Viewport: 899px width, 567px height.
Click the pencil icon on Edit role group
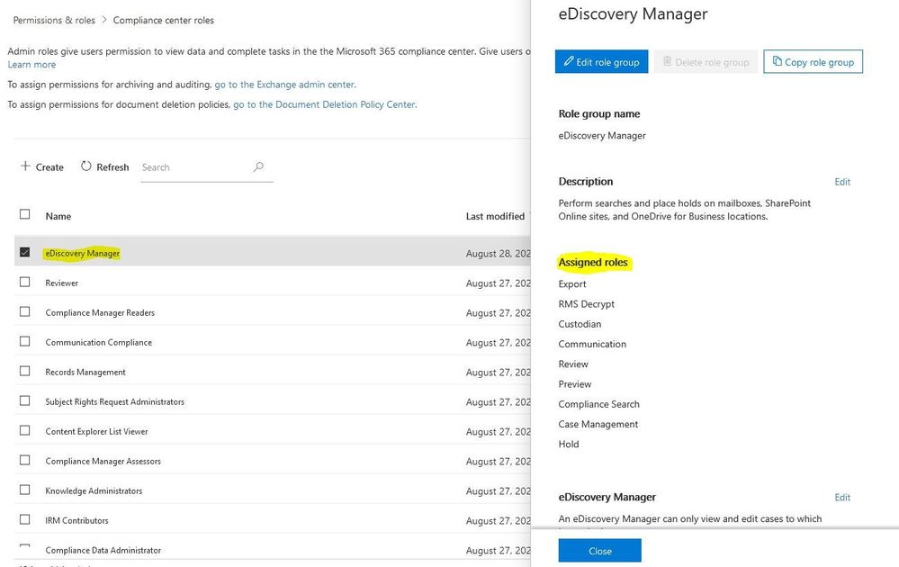coord(569,61)
